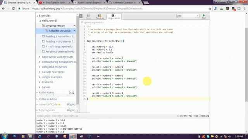Expand Canvas section
Screen dimensions: 248x139
click(x=40, y=87)
